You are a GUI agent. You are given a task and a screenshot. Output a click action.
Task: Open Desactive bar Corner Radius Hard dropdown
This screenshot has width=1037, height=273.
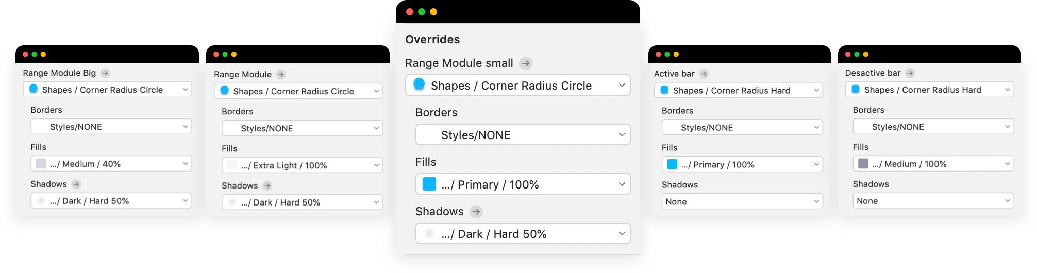(x=929, y=90)
